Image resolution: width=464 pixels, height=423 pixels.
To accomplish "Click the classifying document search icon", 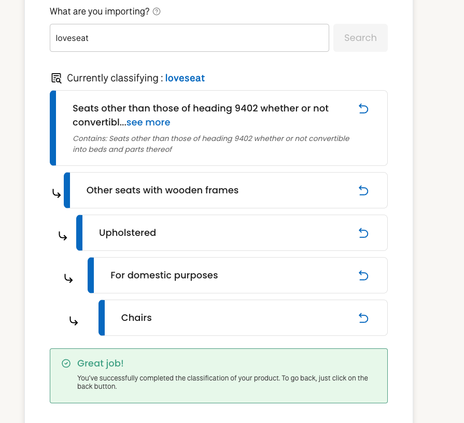I will coord(56,78).
